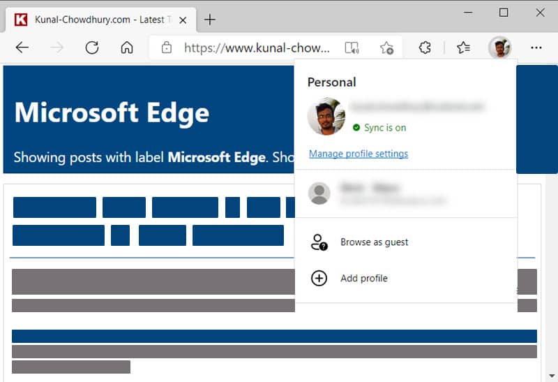558x382 pixels.
Task: Click the Add profile plus icon
Action: pyautogui.click(x=319, y=279)
